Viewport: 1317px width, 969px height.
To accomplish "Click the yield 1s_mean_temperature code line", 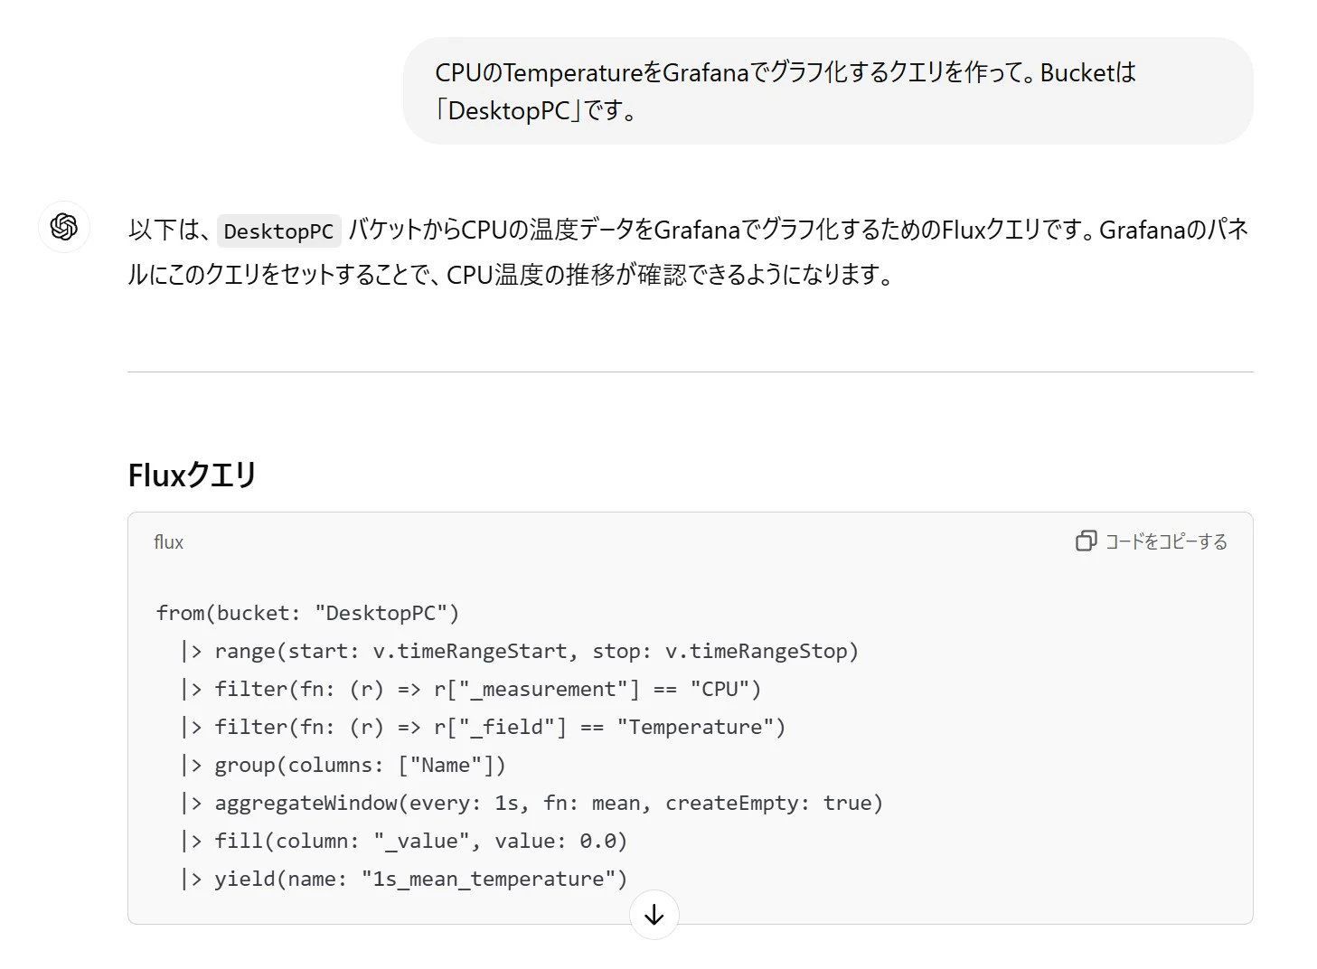I will click(x=403, y=879).
